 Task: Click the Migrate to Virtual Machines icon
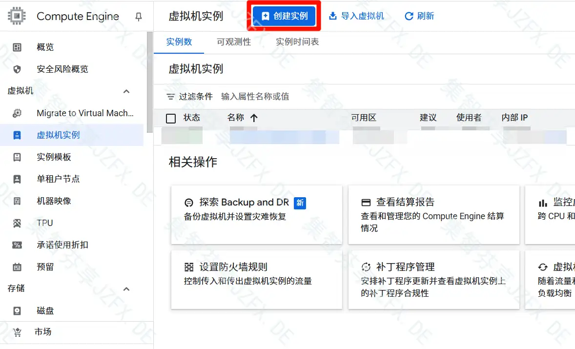pyautogui.click(x=17, y=113)
